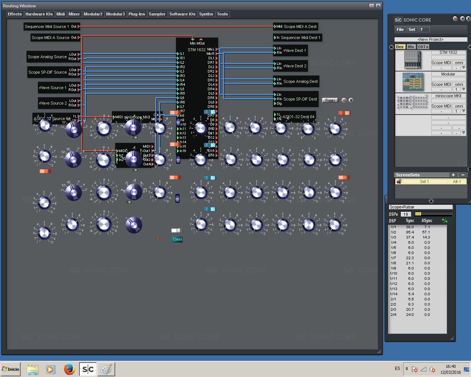The width and height of the screenshot is (471, 377).
Task: Click the In pin of Sequencer Midi Dest 1
Action: (275, 38)
